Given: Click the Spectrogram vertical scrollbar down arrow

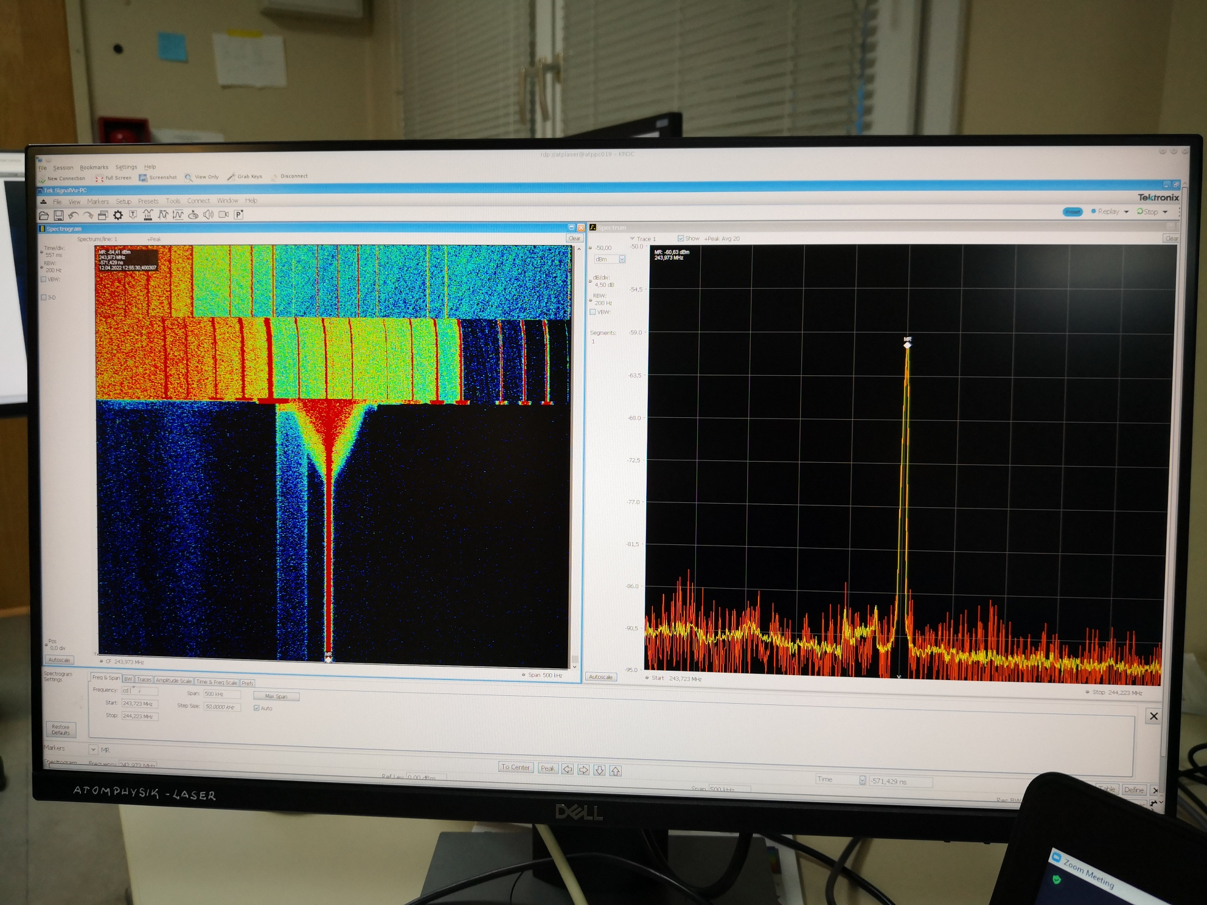Looking at the screenshot, I should [574, 667].
